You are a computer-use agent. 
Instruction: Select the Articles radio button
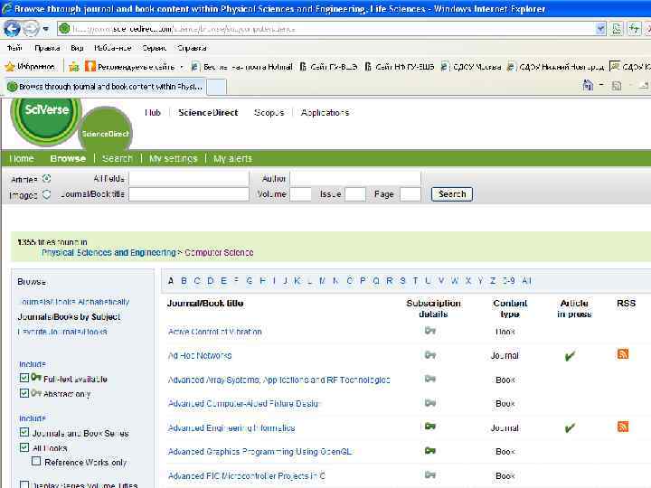(x=47, y=179)
